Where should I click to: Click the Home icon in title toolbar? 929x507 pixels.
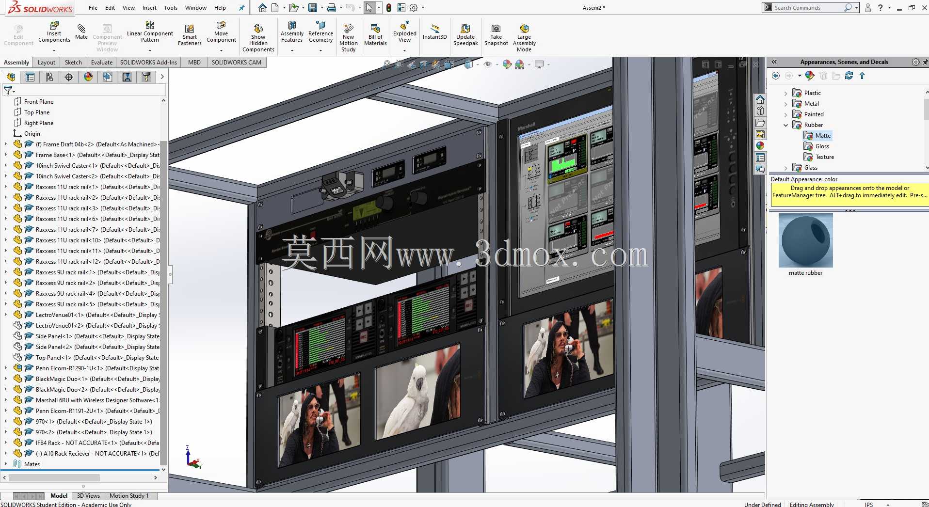[262, 8]
